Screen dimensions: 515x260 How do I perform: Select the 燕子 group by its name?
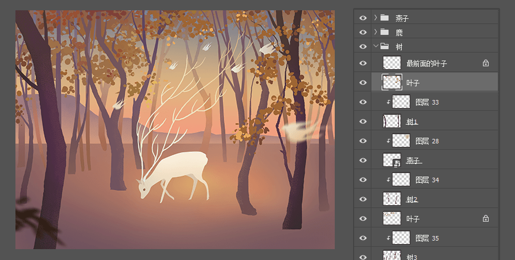click(402, 18)
